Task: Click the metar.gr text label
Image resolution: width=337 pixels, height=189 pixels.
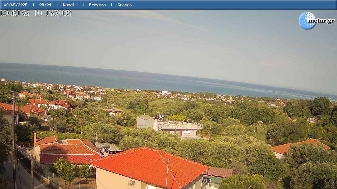Action: tap(321, 21)
